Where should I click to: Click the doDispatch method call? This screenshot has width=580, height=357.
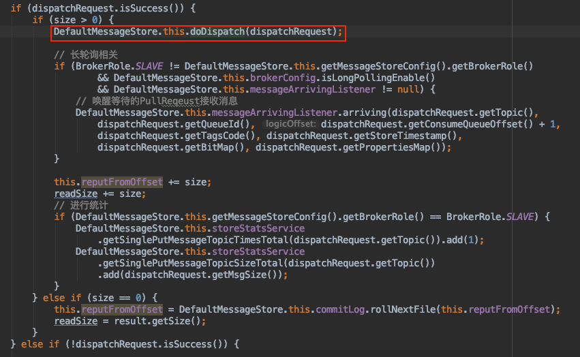[x=217, y=31]
